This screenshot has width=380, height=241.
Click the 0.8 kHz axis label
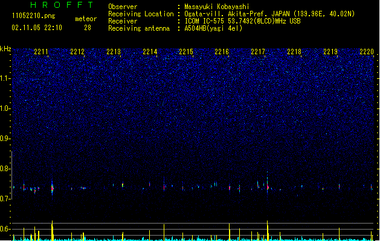pyautogui.click(x=5, y=169)
